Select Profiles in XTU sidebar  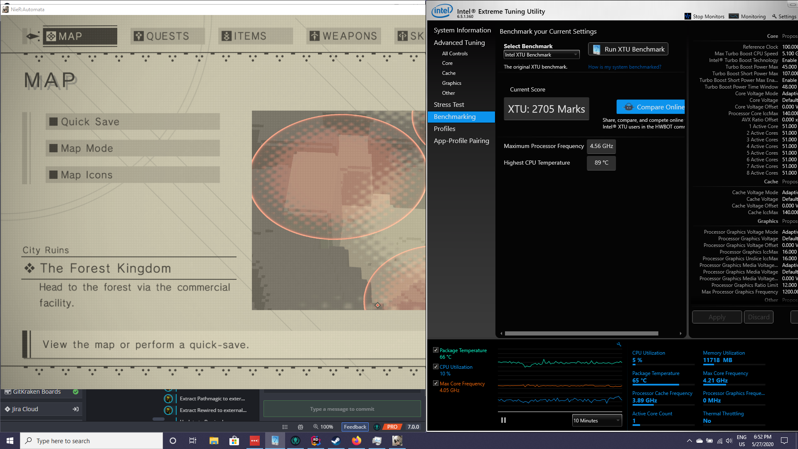pyautogui.click(x=444, y=129)
